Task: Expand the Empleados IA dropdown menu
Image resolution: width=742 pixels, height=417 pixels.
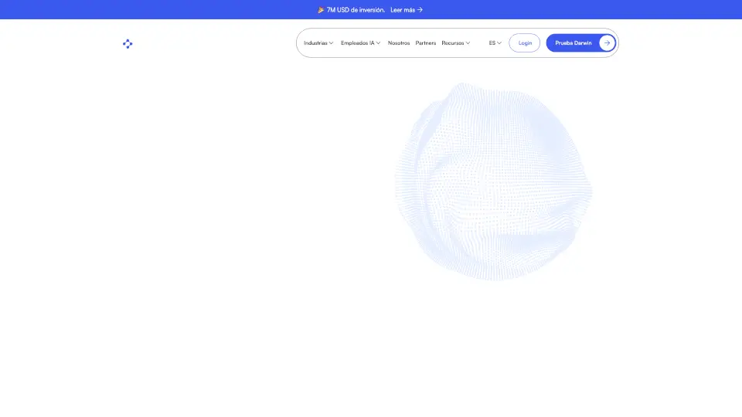Action: pos(358,43)
